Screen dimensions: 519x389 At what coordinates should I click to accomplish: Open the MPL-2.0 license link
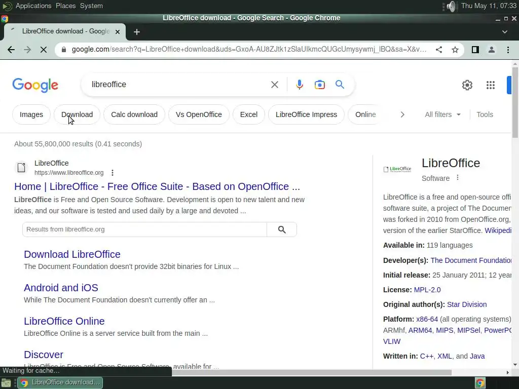pyautogui.click(x=427, y=290)
